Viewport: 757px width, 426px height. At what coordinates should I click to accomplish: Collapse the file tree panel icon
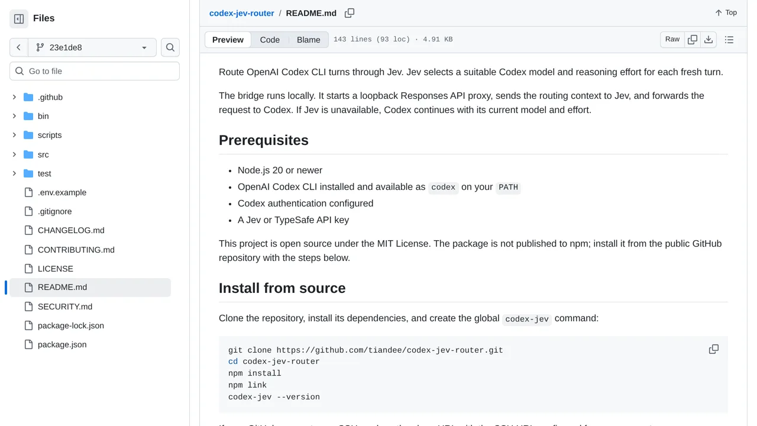click(19, 19)
